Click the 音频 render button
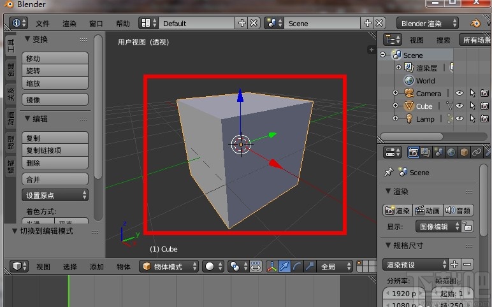492x307 pixels. tap(458, 210)
